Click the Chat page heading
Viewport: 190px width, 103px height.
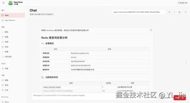[x=33, y=10]
